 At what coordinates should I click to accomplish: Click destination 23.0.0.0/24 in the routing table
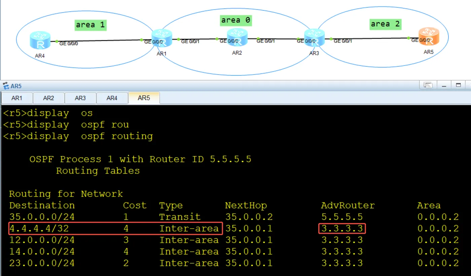(42, 263)
